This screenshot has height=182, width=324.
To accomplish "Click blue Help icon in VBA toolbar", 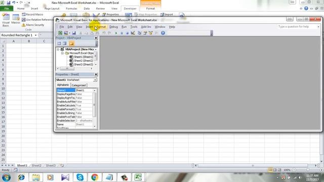I will click(x=163, y=33).
